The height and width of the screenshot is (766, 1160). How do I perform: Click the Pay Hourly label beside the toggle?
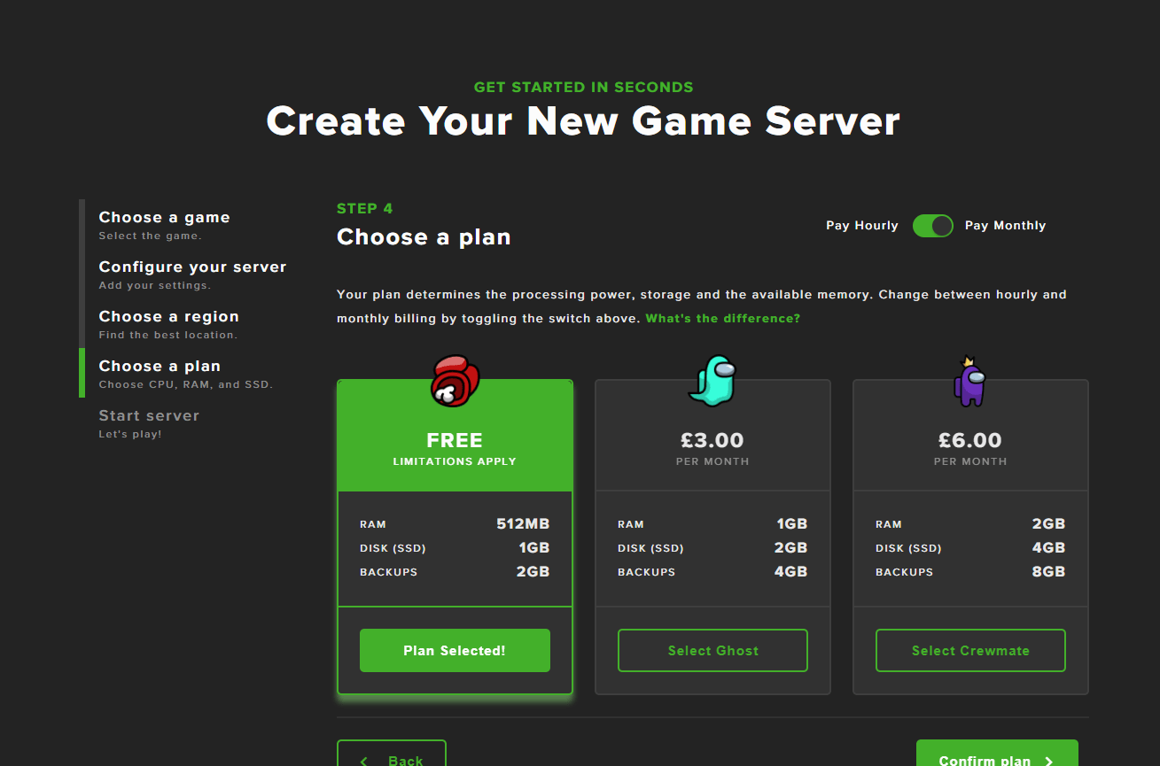pyautogui.click(x=861, y=226)
